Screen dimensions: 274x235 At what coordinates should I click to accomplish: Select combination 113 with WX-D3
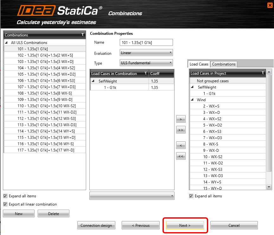[45, 125]
